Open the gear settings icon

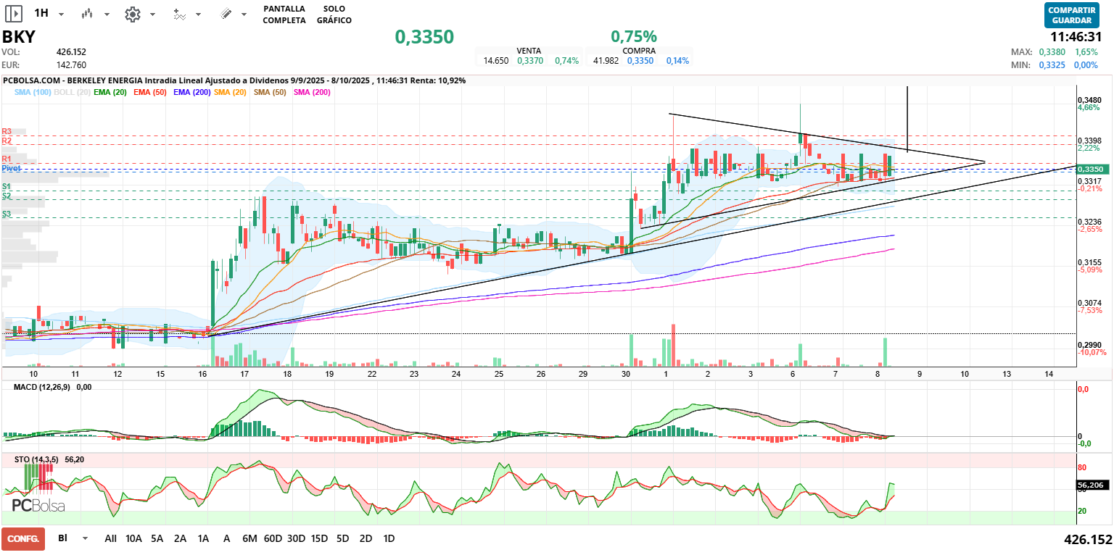(132, 14)
